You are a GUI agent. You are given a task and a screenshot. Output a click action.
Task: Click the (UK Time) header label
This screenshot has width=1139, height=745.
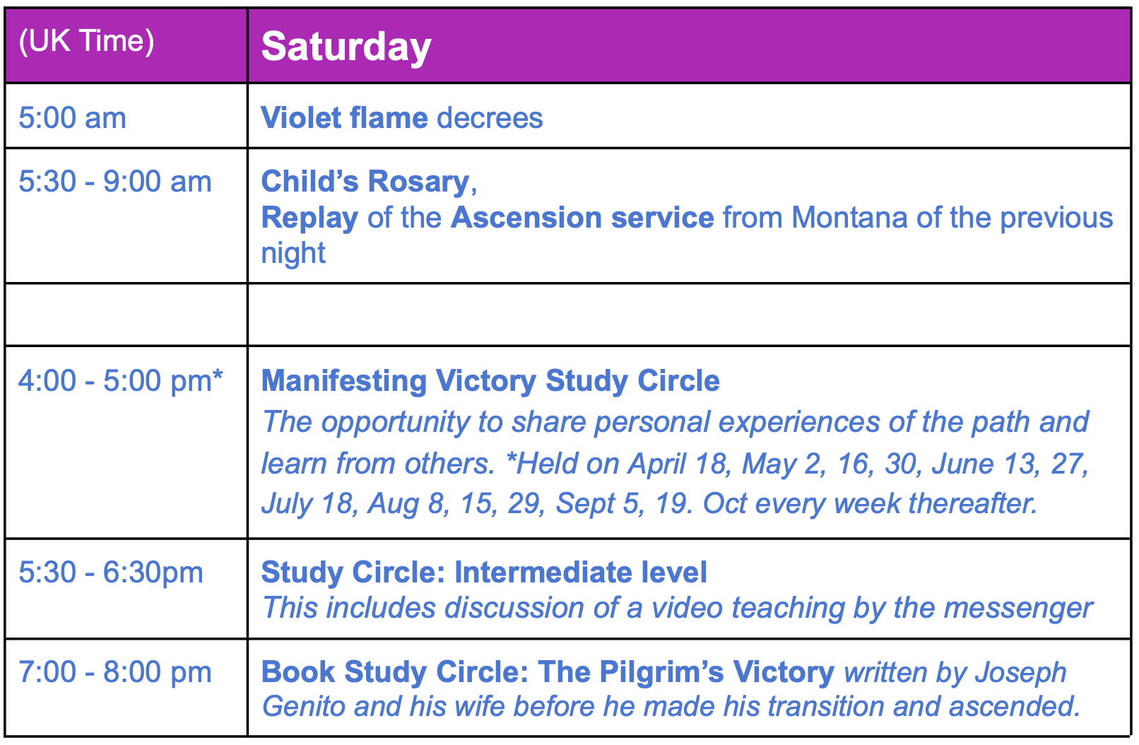[x=87, y=41]
